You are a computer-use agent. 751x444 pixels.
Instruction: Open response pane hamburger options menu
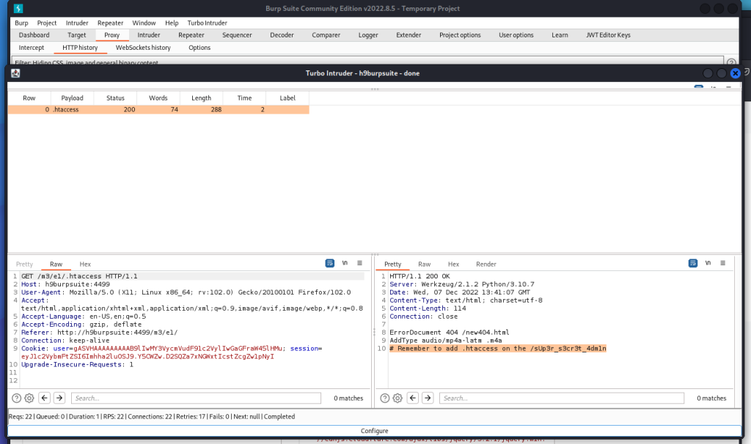[722, 263]
